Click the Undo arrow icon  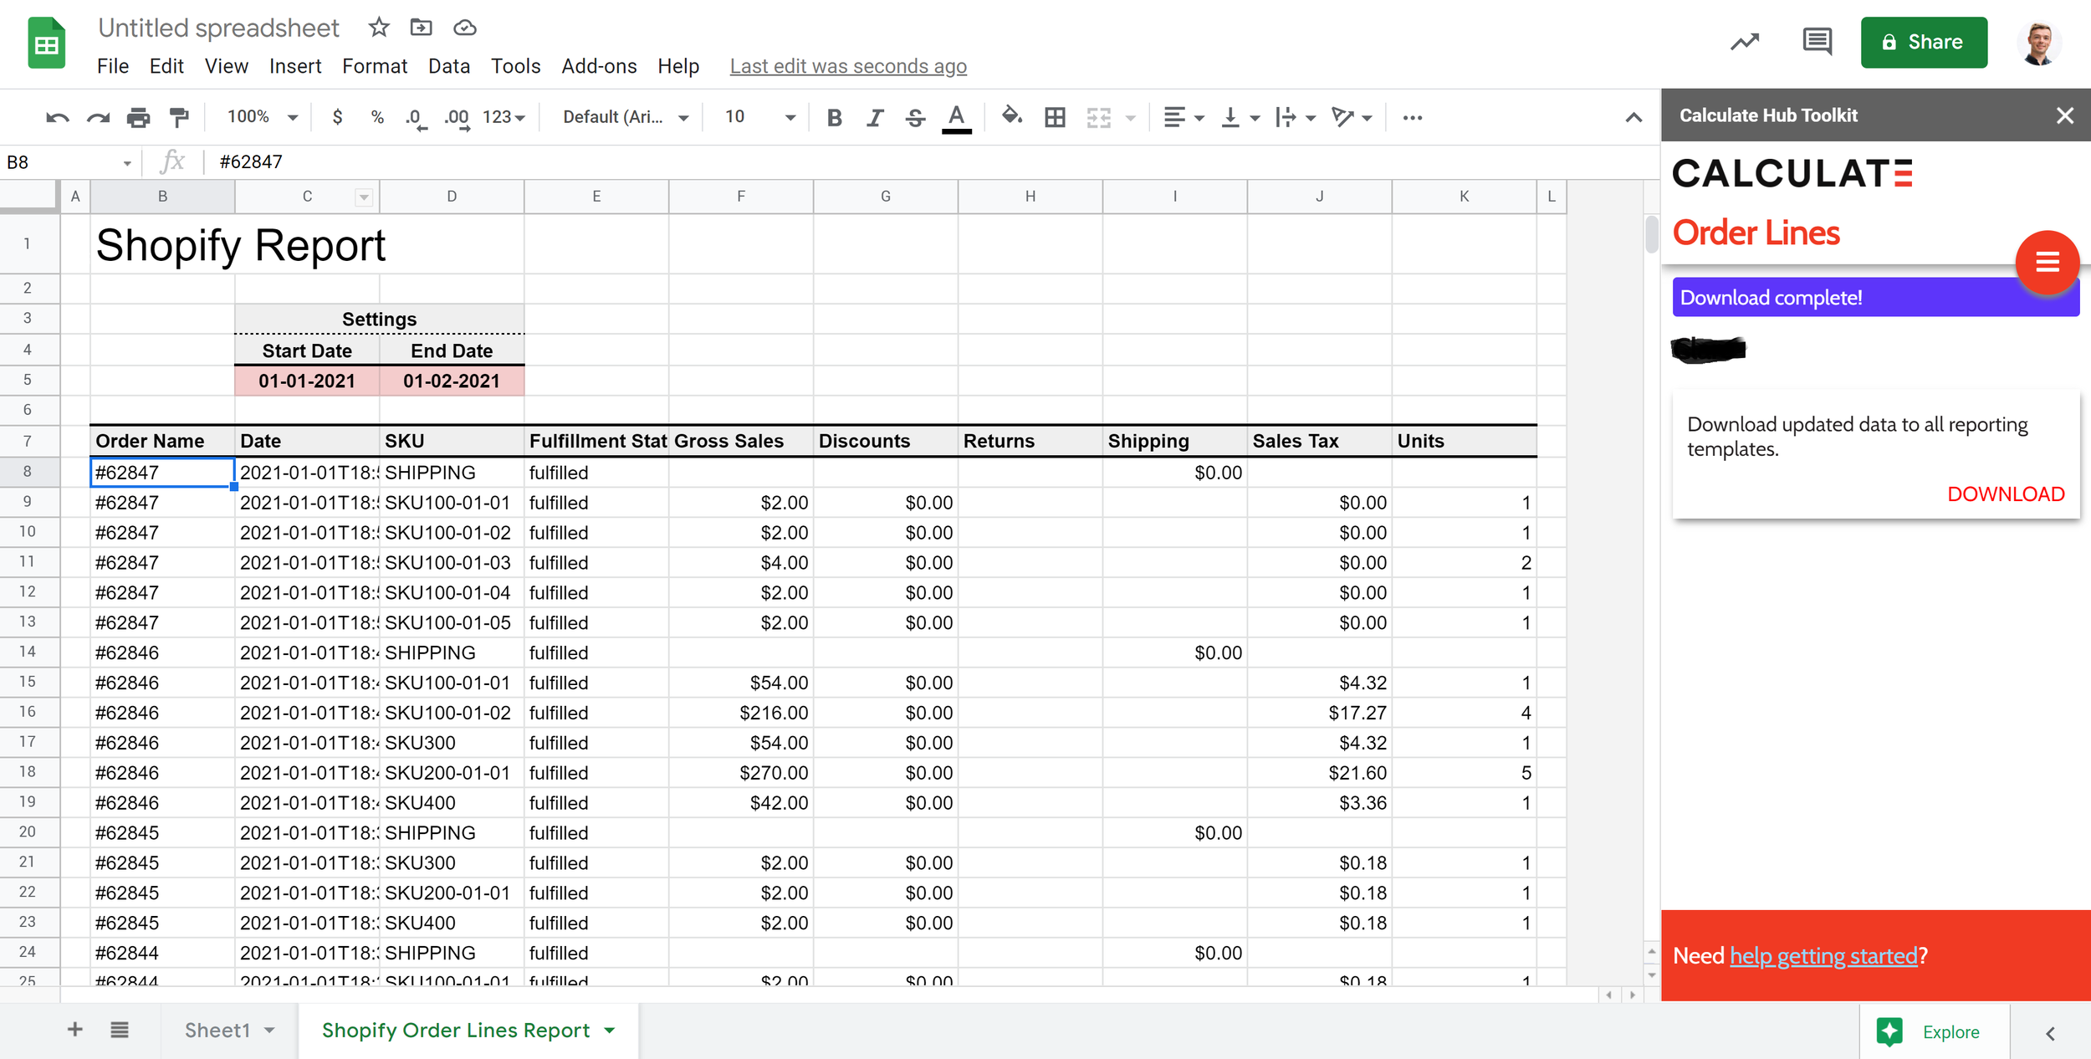point(57,117)
